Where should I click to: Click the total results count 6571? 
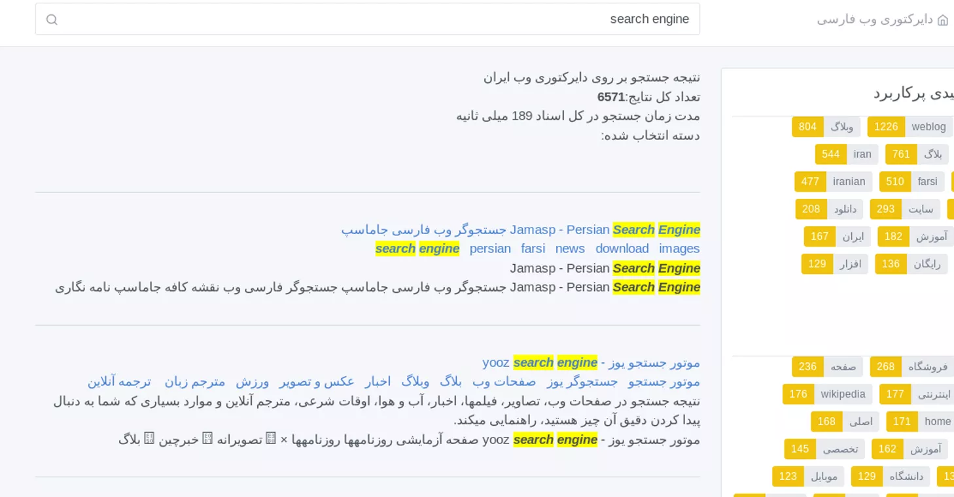[611, 97]
